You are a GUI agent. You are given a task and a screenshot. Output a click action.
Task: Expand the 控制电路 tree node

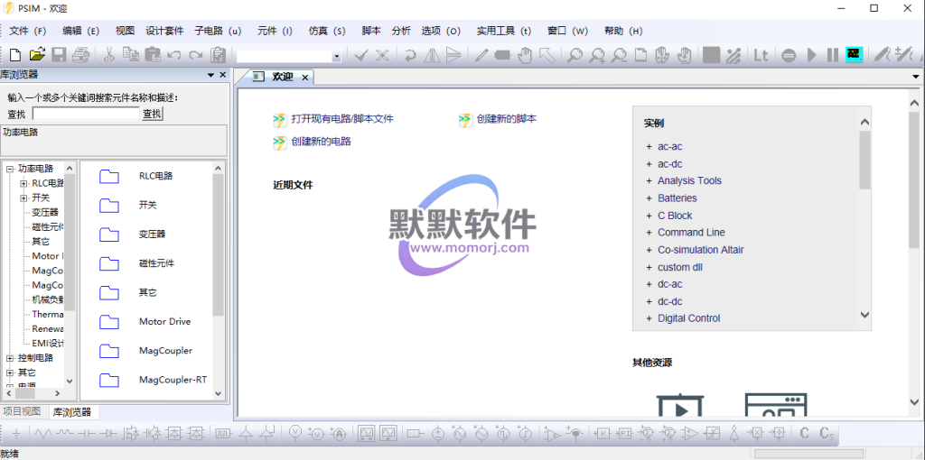pyautogui.click(x=9, y=358)
